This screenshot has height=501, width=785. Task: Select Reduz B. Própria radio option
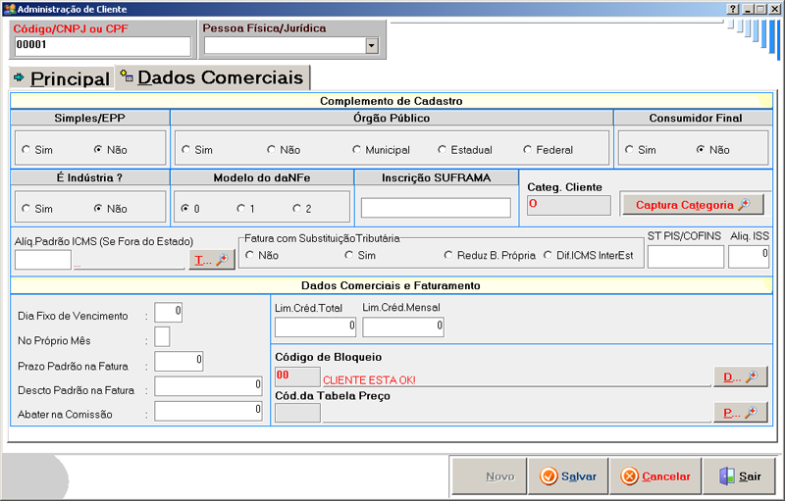(x=448, y=255)
